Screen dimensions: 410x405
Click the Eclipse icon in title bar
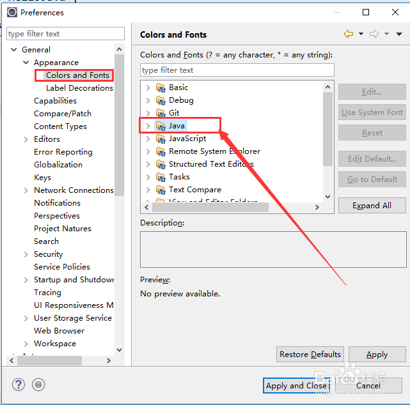[x=12, y=12]
